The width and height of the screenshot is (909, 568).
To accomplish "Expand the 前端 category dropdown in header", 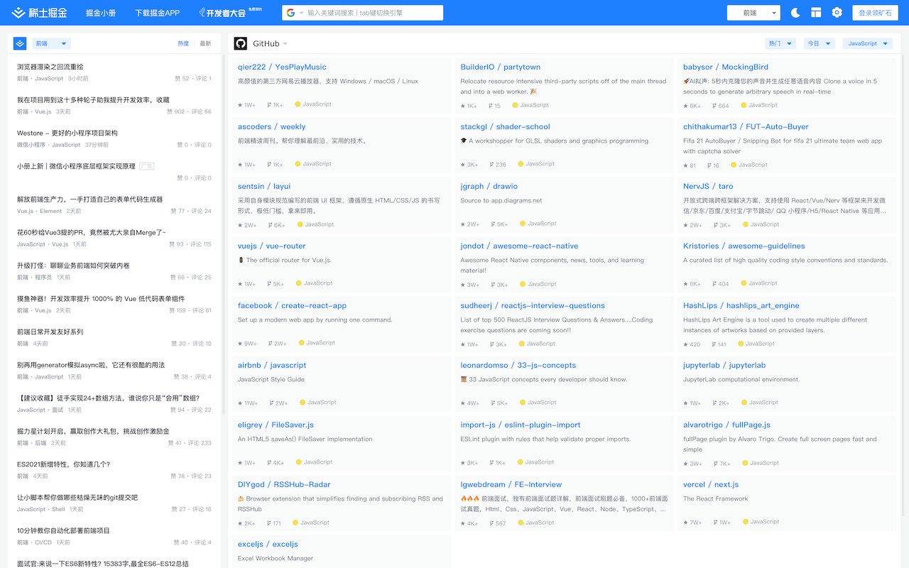I will click(x=753, y=13).
